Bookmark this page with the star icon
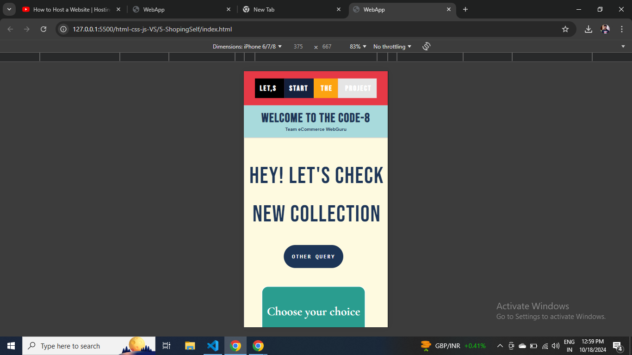This screenshot has width=632, height=355. (565, 29)
